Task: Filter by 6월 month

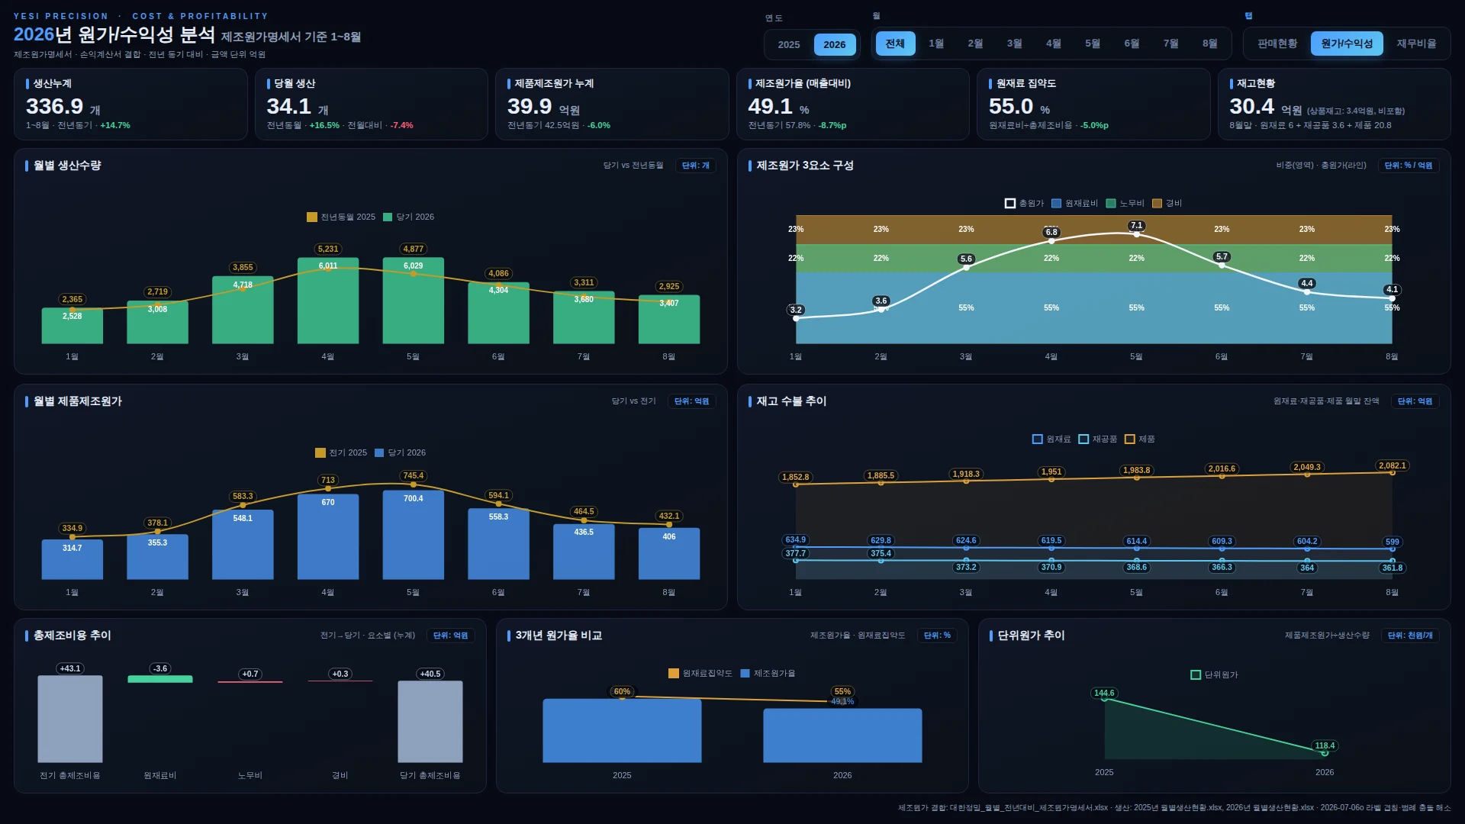Action: (1132, 43)
